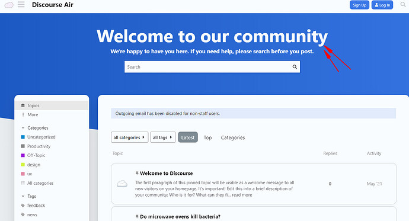Open the Welcome to Discourse topic
This screenshot has width=409, height=221.
(x=166, y=174)
